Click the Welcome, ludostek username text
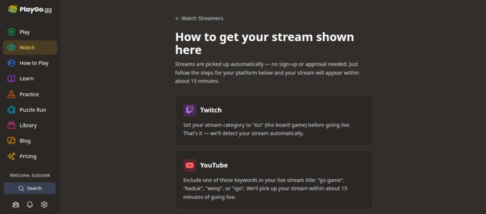 (x=30, y=175)
